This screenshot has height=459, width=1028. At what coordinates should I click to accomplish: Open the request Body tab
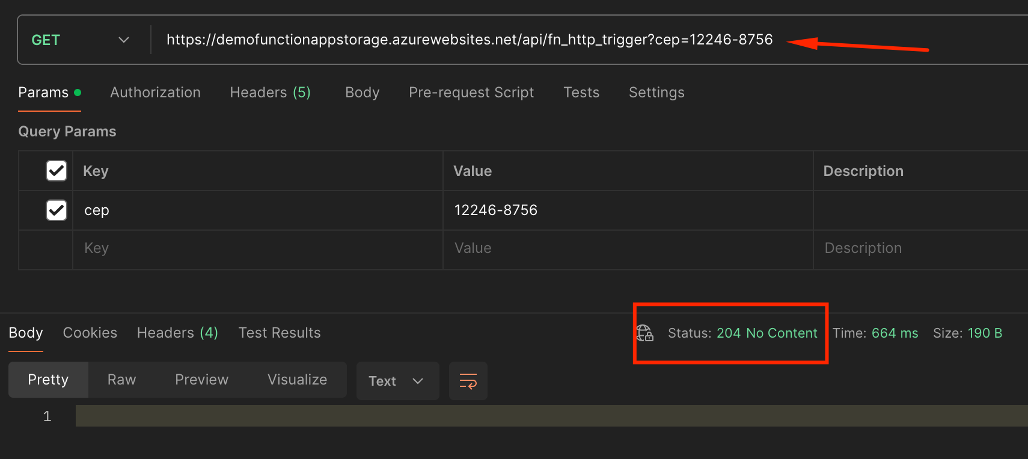[362, 93]
